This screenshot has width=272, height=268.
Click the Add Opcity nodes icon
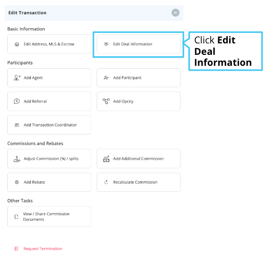point(106,101)
